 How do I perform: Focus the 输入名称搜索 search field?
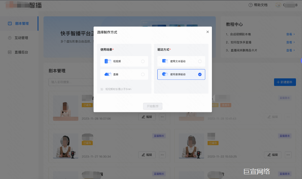pos(71,82)
